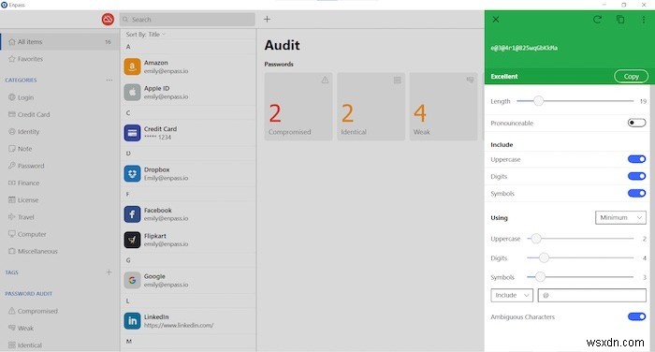Open the Using Minimum dropdown
655x352 pixels.
[x=620, y=217]
